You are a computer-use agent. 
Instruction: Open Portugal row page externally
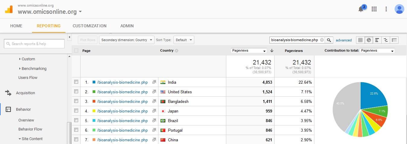pos(154,130)
